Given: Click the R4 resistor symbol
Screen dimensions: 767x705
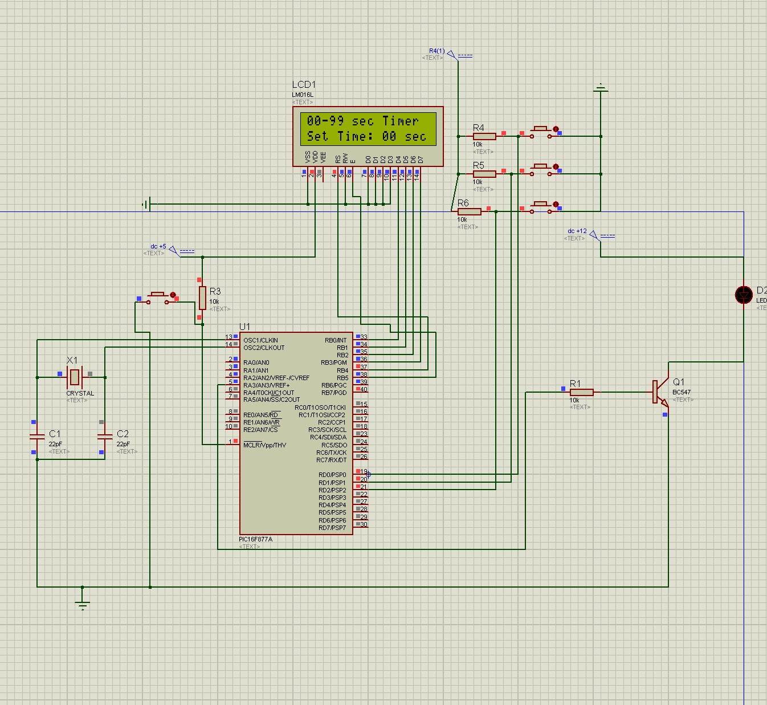Looking at the screenshot, I should pyautogui.click(x=484, y=137).
